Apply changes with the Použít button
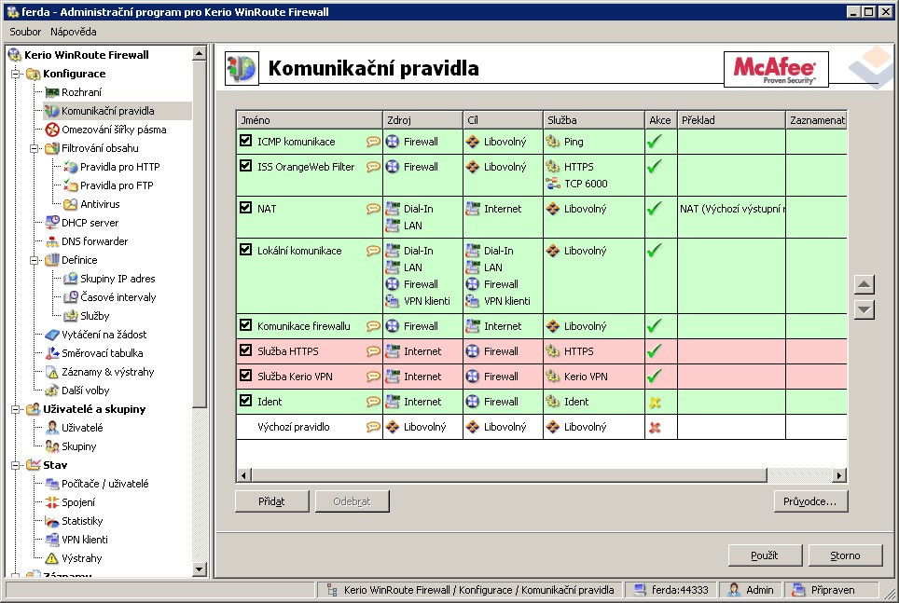 (x=765, y=555)
